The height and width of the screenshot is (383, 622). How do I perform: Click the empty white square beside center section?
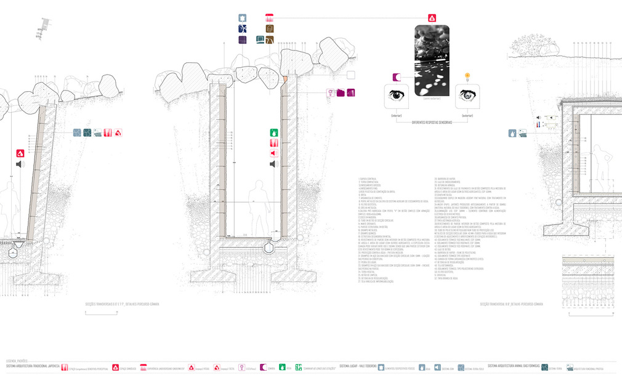pos(350,75)
